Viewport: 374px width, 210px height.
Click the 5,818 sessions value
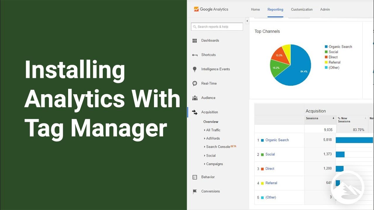(328, 140)
